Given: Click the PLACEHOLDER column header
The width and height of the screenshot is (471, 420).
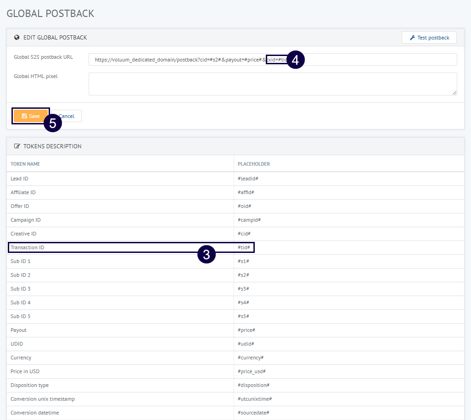Looking at the screenshot, I should (253, 164).
